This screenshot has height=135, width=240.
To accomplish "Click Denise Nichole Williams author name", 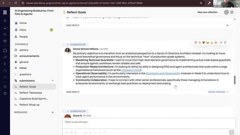I will pyautogui.click(x=85, y=49).
